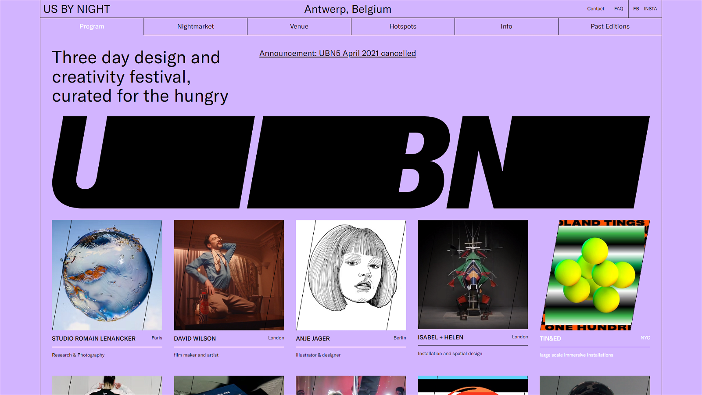Visit the FB social link
Image resolution: width=702 pixels, height=395 pixels.
(x=636, y=9)
